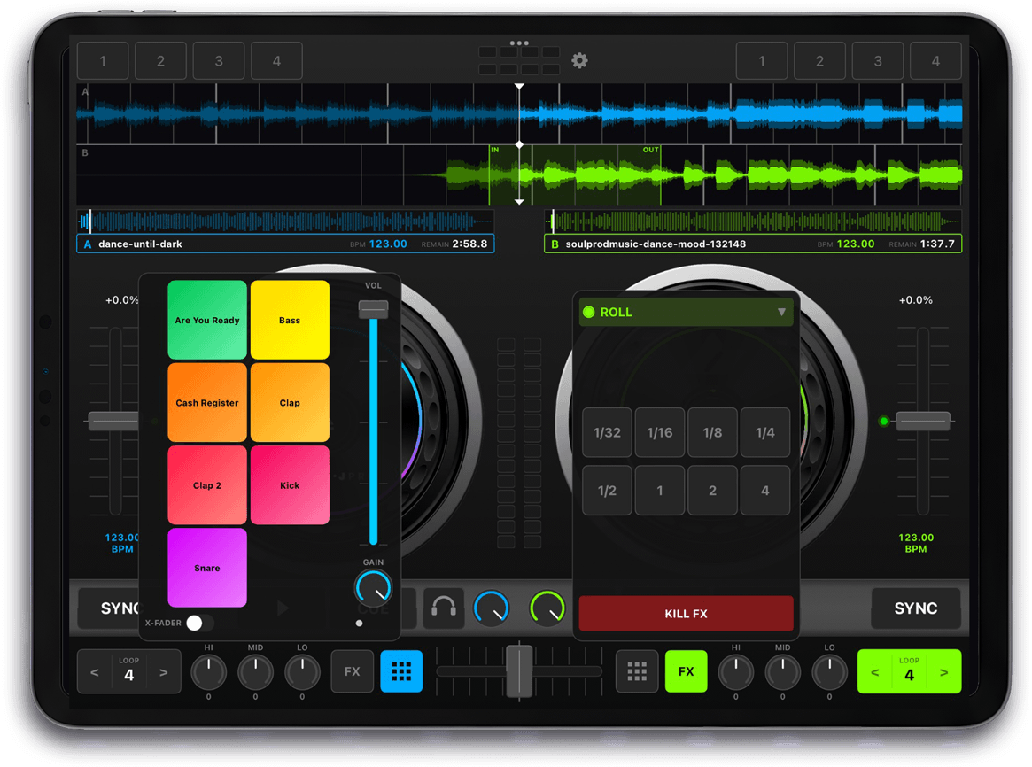Click the green FX button on deck B
This screenshot has width=1032, height=767.
click(x=686, y=671)
